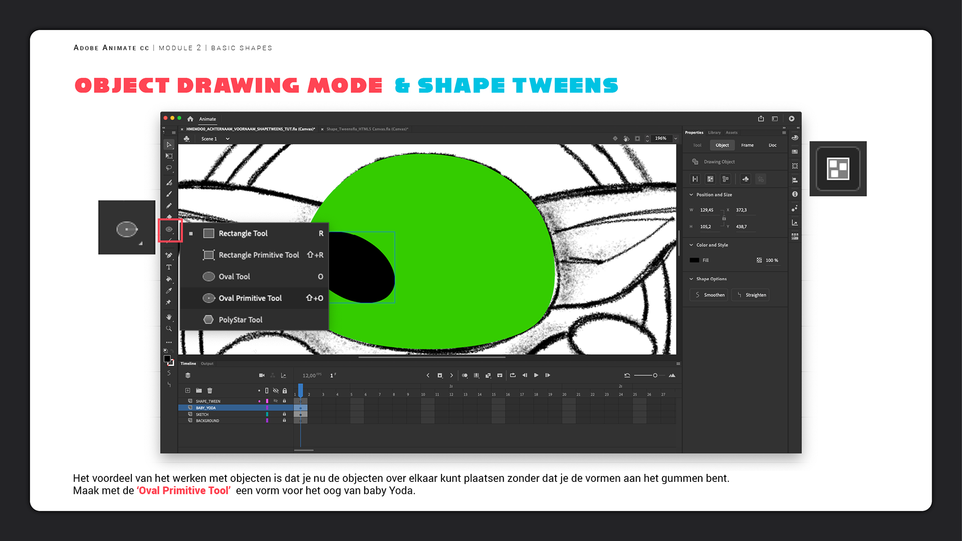962x541 pixels.
Task: Choose PolyStar Tool from the flyout
Action: click(240, 320)
